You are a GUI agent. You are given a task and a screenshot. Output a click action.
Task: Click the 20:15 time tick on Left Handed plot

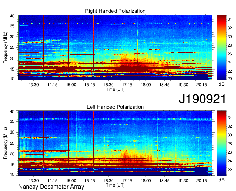pyautogui.click(x=202, y=181)
